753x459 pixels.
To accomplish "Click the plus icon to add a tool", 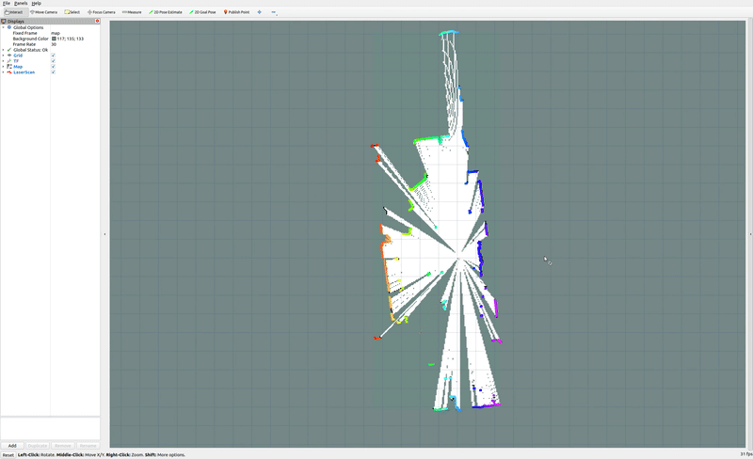I will click(x=260, y=12).
